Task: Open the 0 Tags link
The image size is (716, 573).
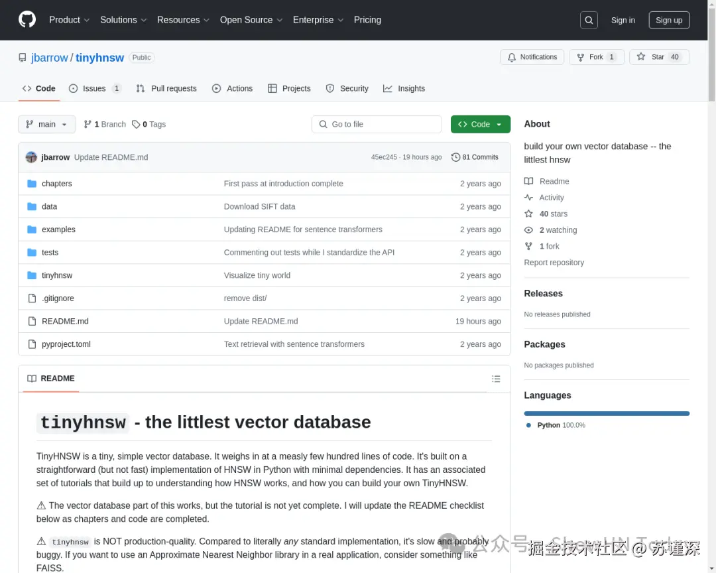Action: [149, 124]
